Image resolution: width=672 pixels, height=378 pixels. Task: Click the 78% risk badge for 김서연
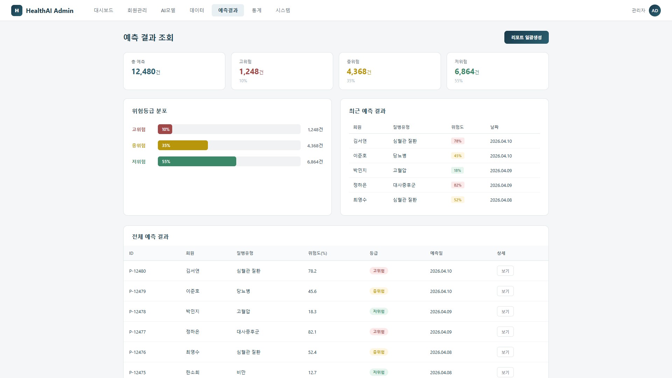pyautogui.click(x=457, y=141)
